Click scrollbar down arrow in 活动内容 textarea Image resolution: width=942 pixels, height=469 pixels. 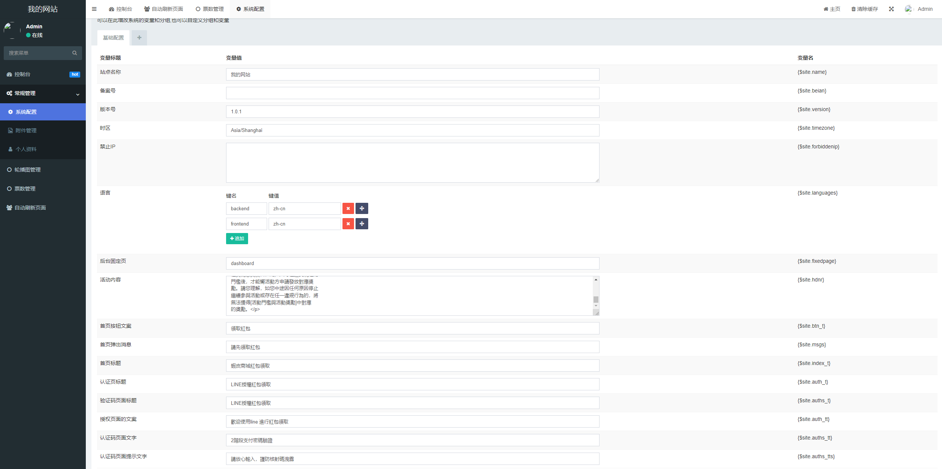[x=596, y=306]
